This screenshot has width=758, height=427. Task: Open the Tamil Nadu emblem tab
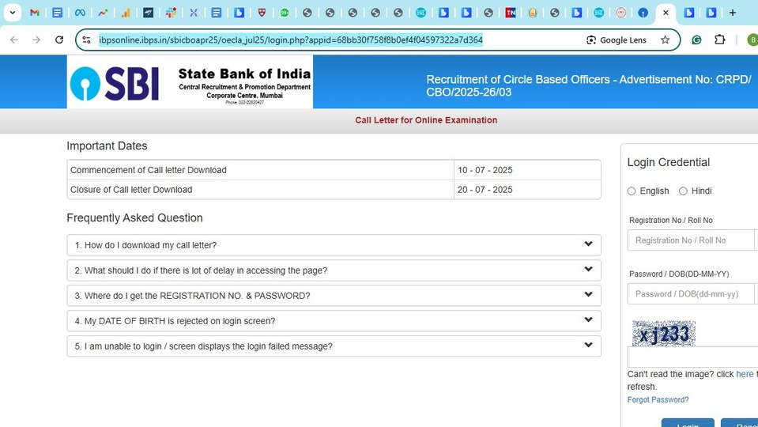pos(532,13)
